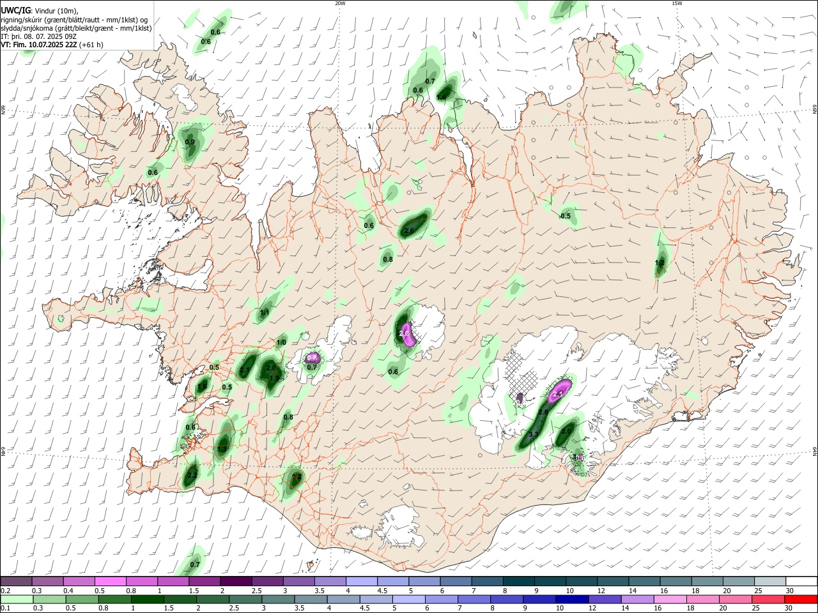Select the 1.6 precipitation value off the north coast

(442, 97)
